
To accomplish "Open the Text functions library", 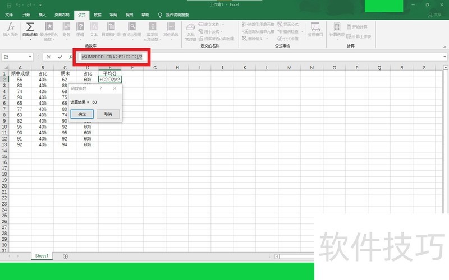I will (x=94, y=31).
